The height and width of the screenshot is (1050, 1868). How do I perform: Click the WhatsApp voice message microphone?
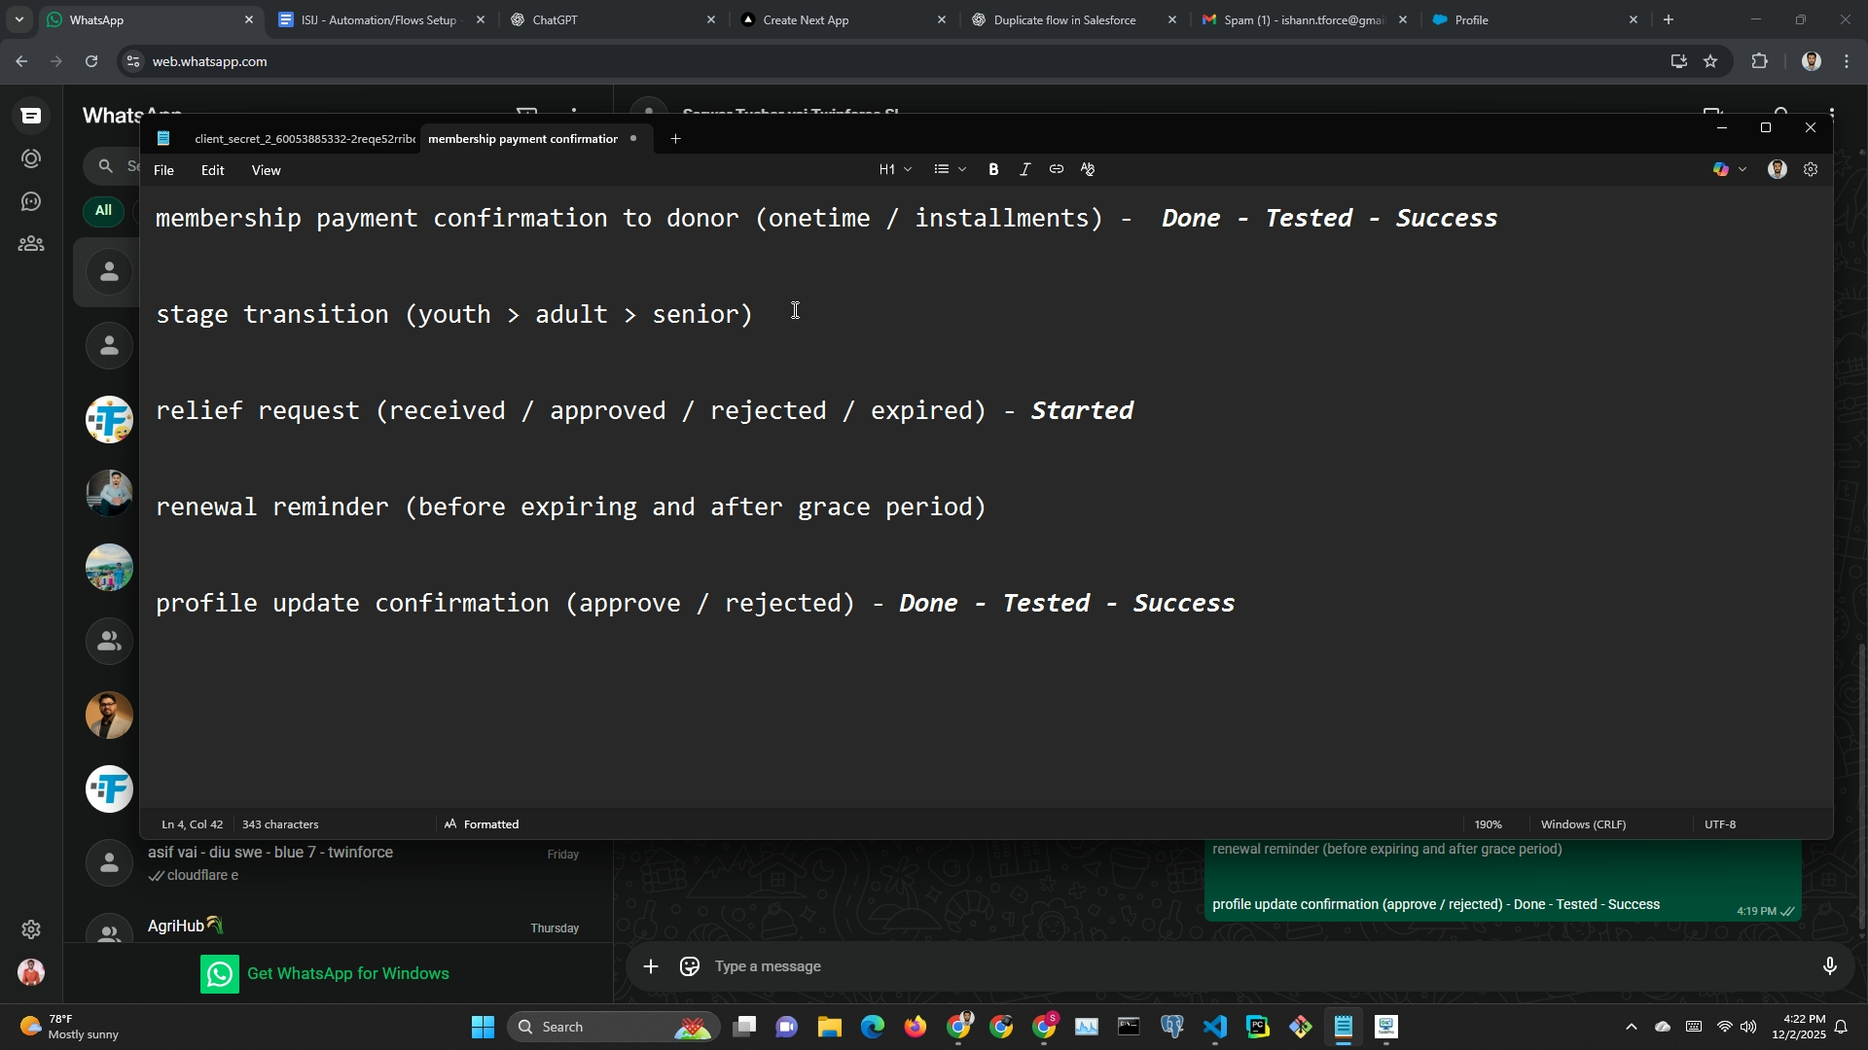(1829, 966)
